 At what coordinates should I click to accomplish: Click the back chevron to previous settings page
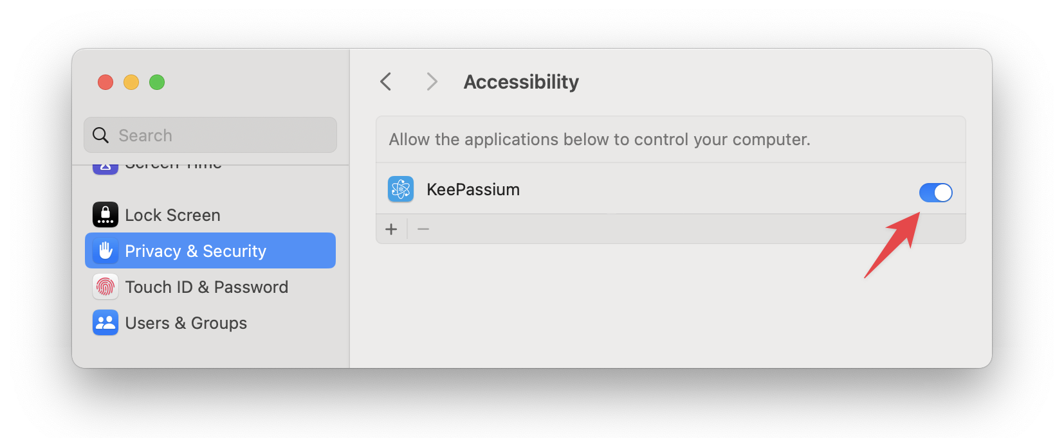click(385, 82)
